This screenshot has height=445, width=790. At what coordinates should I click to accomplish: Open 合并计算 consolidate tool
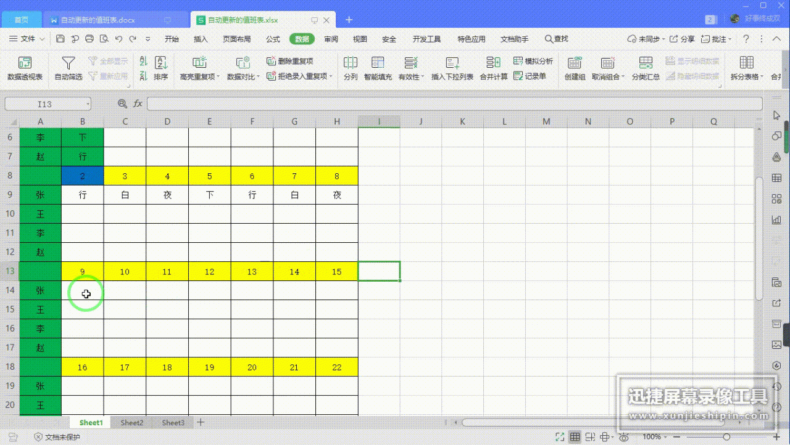click(x=493, y=68)
